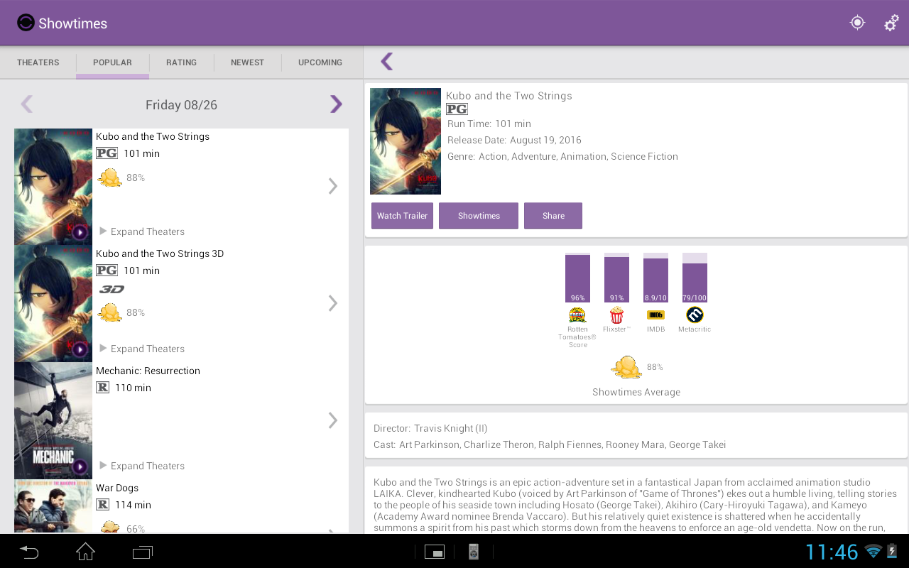
Task: Tap the War Dogs movie title
Action: (117, 488)
